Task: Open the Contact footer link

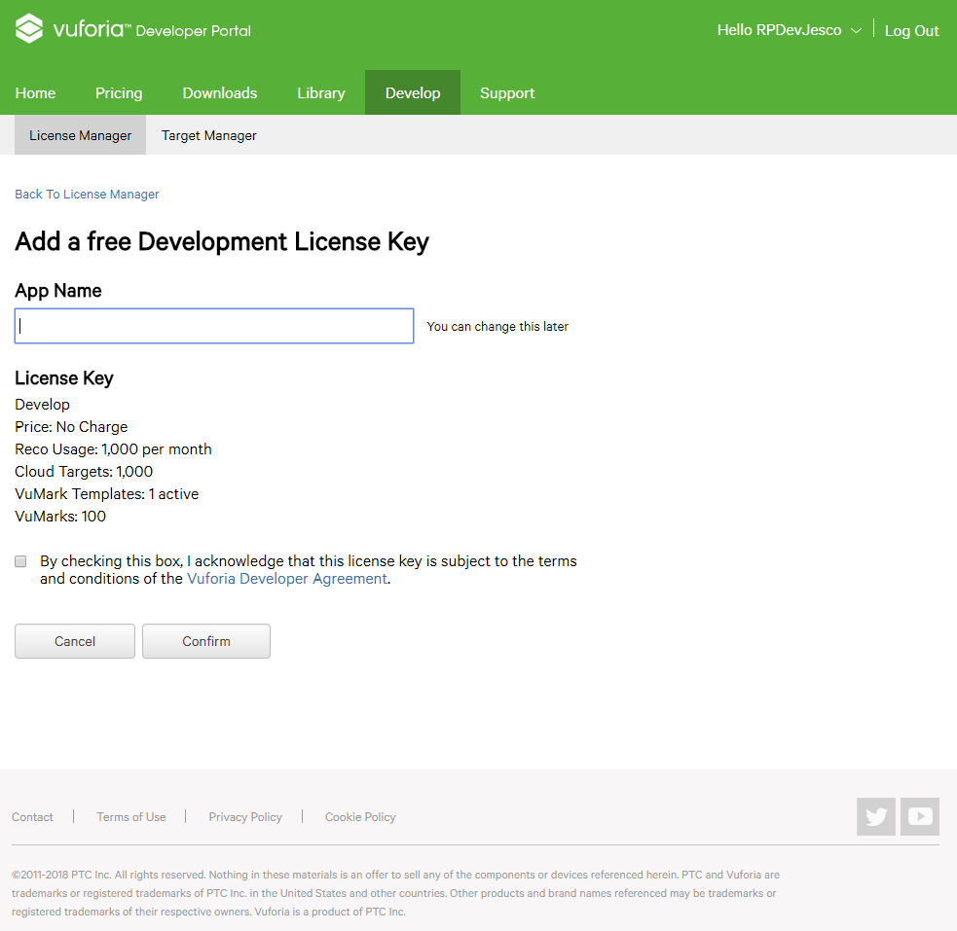Action: coord(32,817)
